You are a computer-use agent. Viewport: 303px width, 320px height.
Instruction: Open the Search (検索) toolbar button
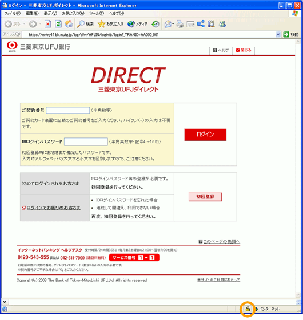click(85, 24)
